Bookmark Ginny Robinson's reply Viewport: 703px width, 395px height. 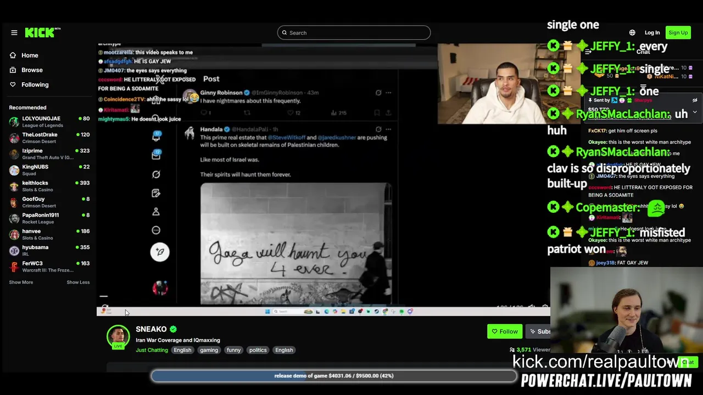(x=377, y=112)
